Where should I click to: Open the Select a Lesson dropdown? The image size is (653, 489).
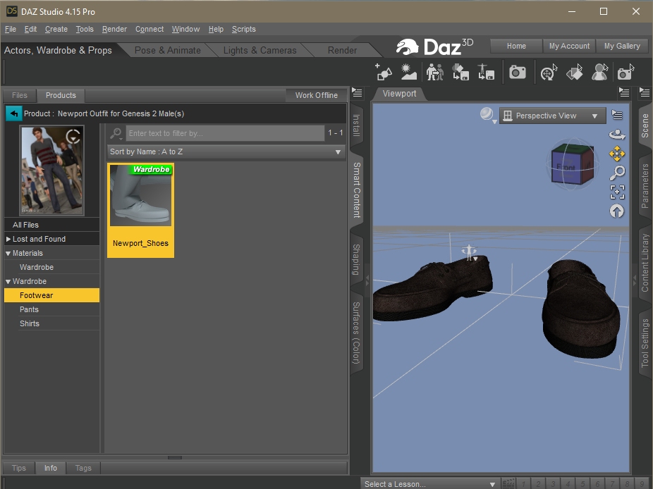tap(429, 484)
